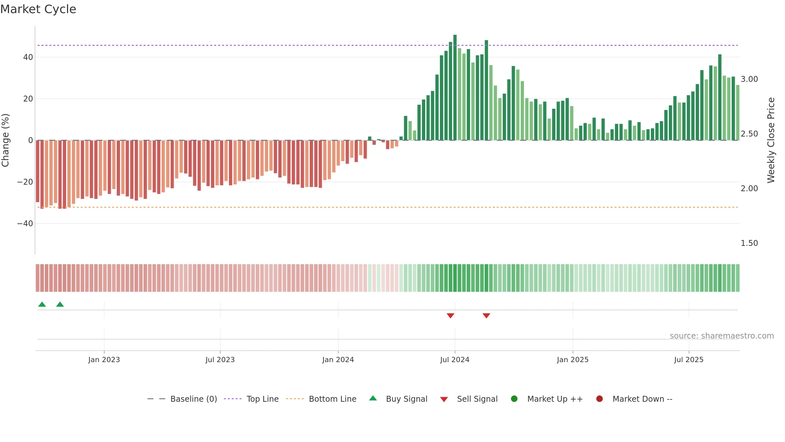Select the sell signal marker before Jul 2024

(x=450, y=316)
